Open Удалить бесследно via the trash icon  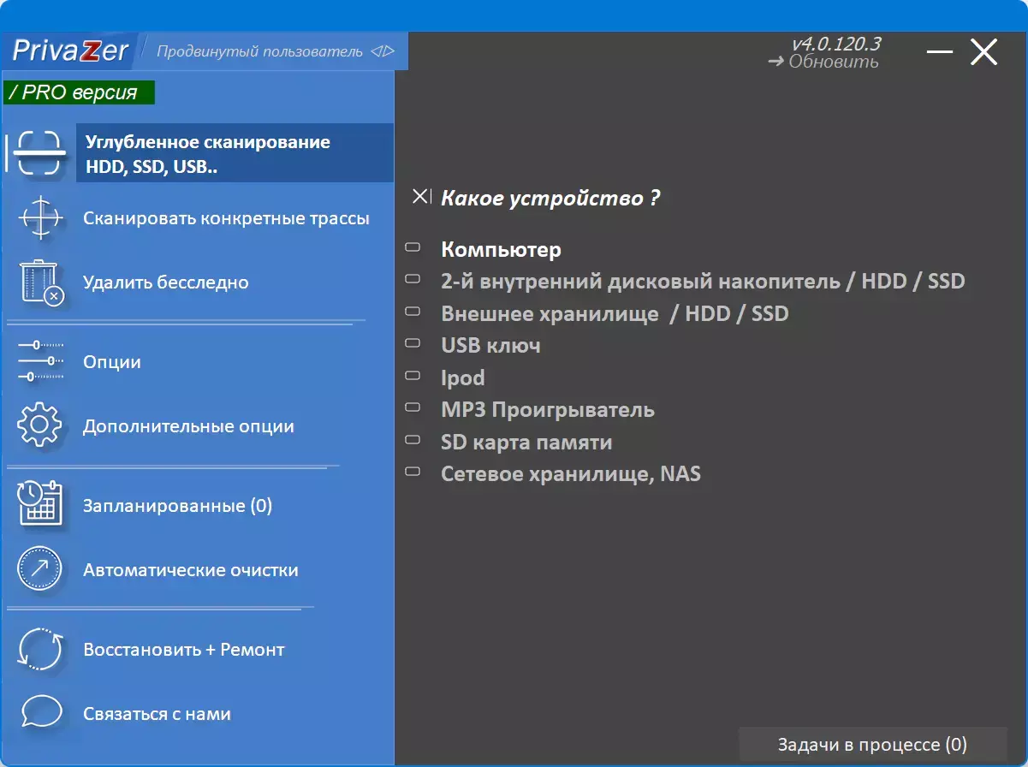[39, 282]
